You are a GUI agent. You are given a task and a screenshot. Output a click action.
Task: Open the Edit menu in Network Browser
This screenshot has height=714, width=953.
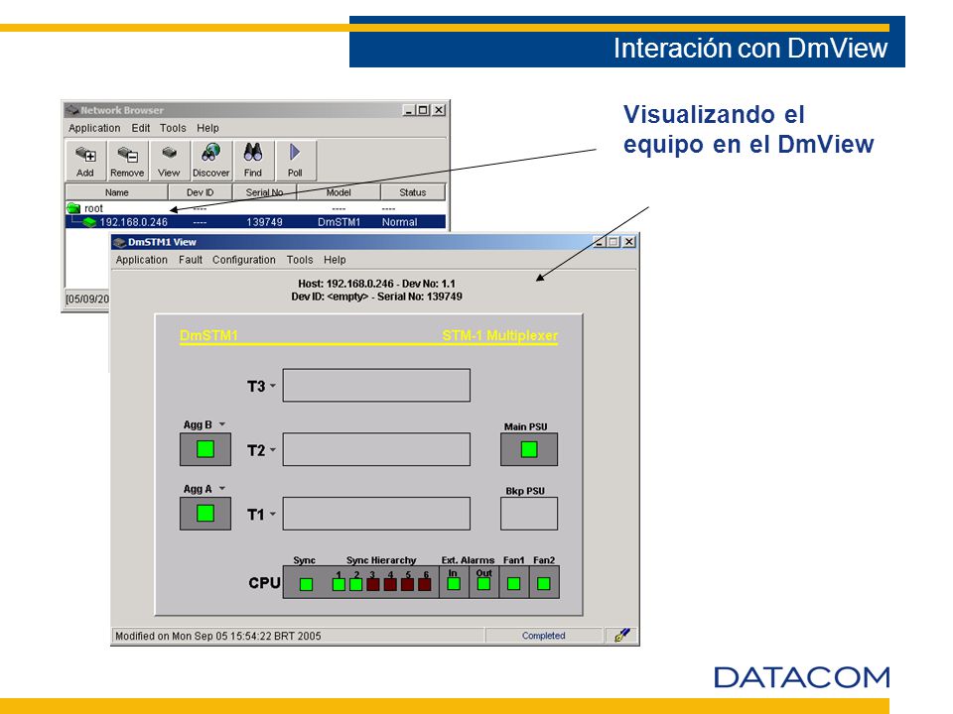pos(140,128)
